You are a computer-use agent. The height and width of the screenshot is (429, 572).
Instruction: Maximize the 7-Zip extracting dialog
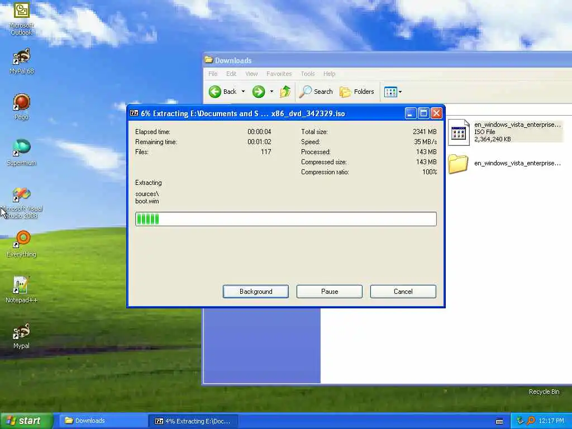423,113
